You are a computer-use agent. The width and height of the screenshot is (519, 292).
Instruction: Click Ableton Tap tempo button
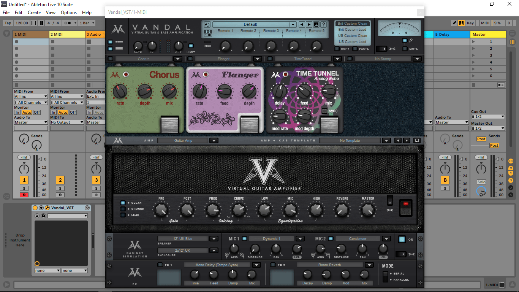(x=8, y=23)
